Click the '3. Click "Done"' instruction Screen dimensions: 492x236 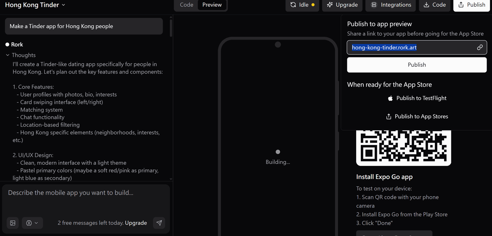pyautogui.click(x=374, y=223)
